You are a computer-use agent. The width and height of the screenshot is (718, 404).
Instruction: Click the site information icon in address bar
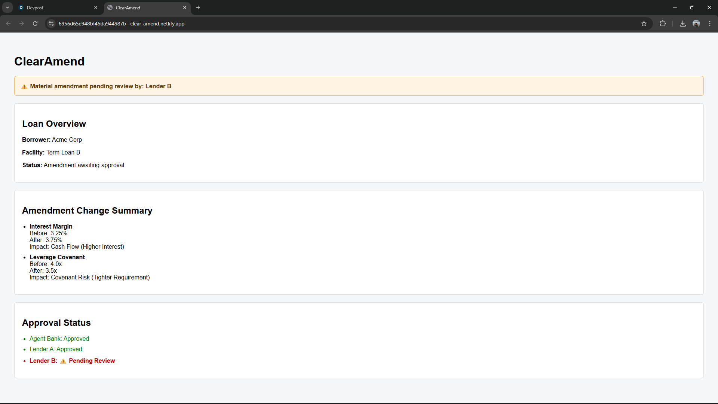(52, 24)
